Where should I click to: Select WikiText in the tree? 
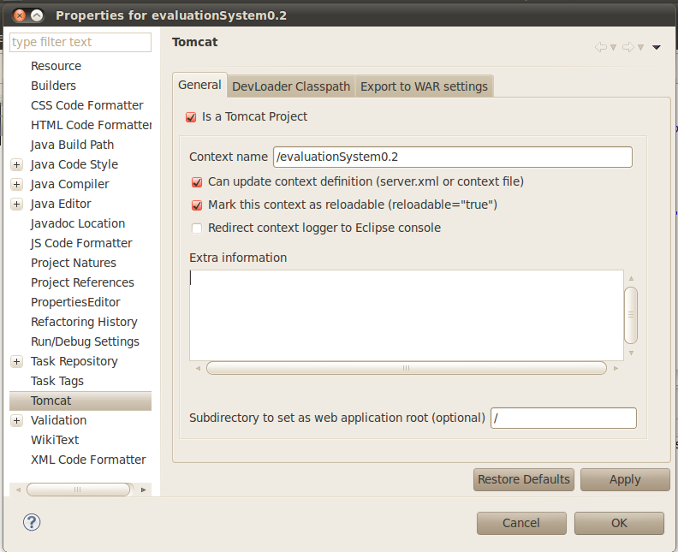[55, 440]
